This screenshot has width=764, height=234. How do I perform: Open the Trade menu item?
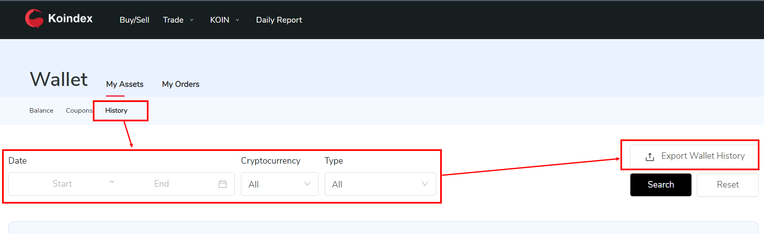tap(173, 20)
